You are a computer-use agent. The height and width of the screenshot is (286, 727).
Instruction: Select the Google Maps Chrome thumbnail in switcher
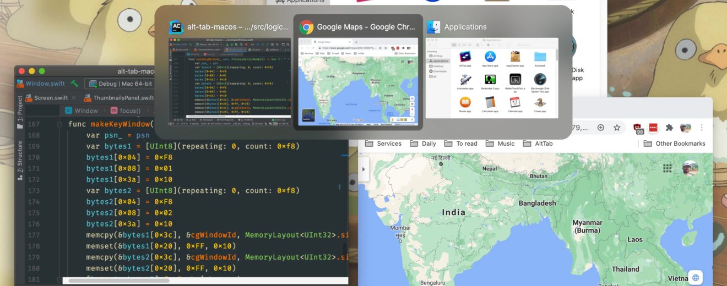click(x=358, y=81)
